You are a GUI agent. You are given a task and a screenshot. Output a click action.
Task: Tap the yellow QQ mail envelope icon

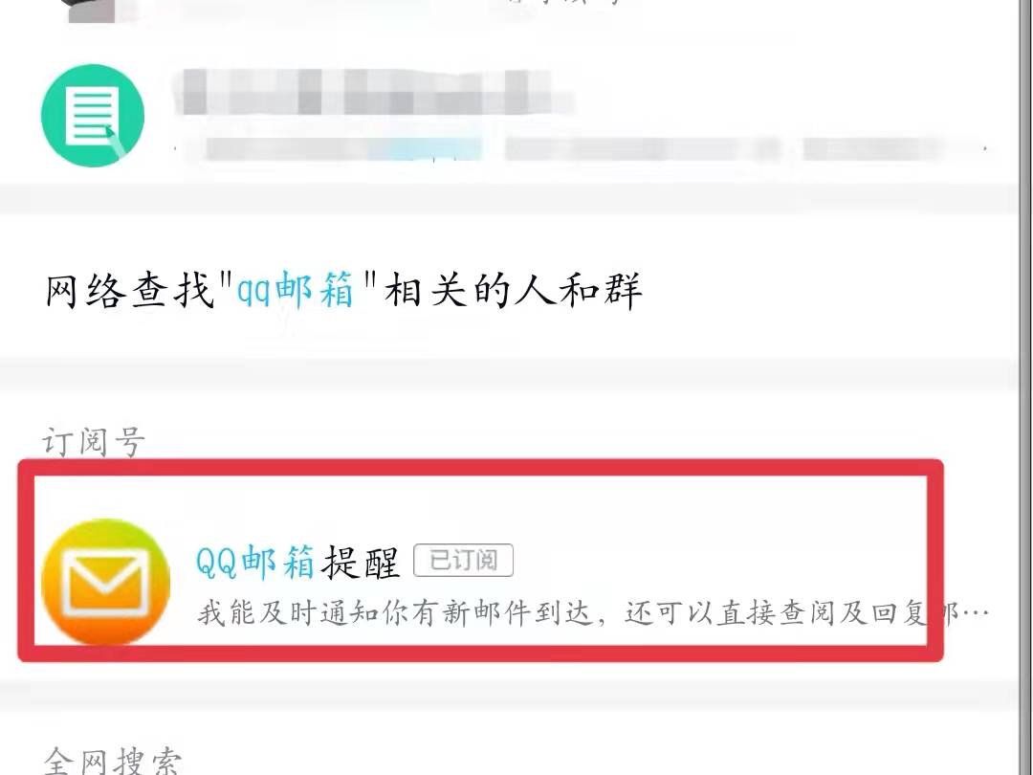pos(105,582)
